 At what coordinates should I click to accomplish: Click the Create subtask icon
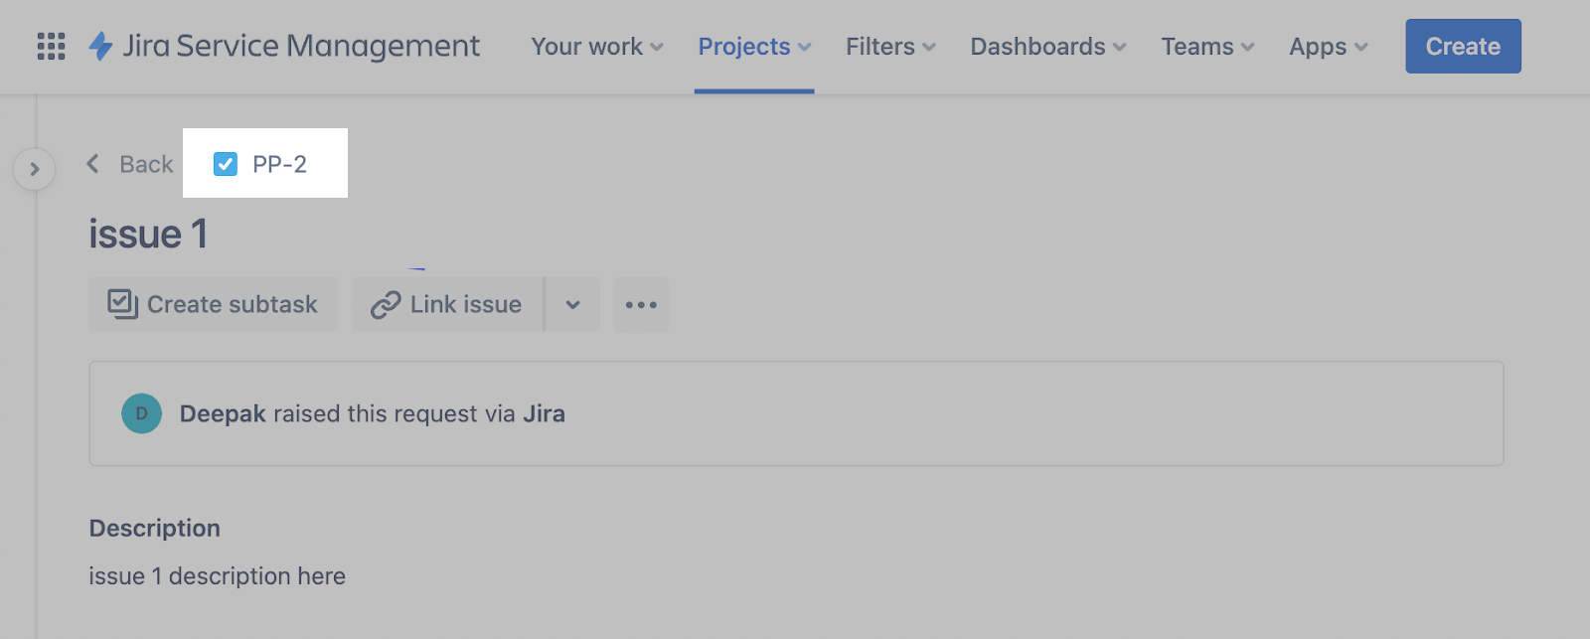(x=123, y=304)
